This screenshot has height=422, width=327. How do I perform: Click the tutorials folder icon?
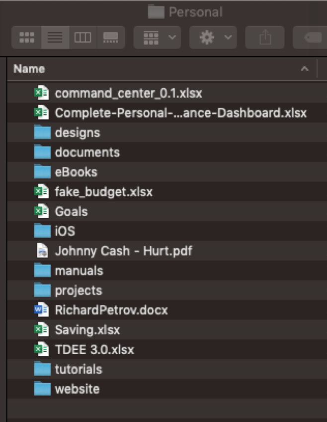(42, 369)
